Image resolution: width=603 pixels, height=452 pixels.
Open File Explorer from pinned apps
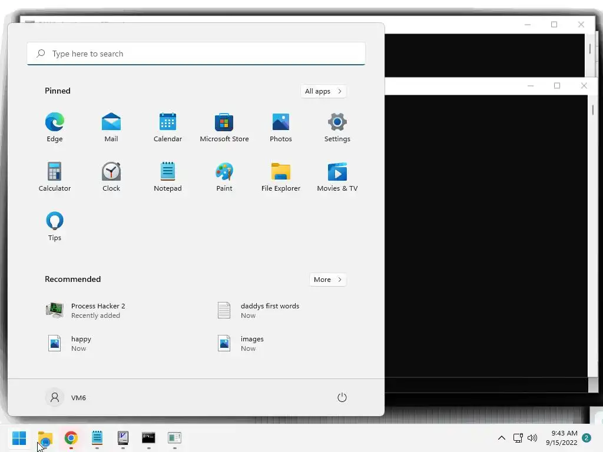tap(281, 177)
